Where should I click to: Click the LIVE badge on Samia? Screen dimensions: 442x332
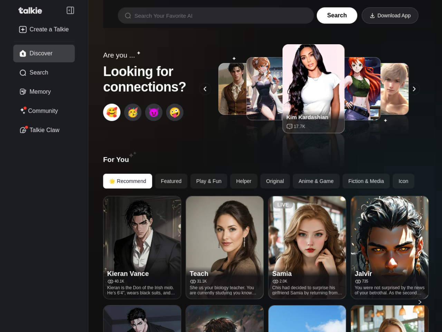(x=283, y=205)
